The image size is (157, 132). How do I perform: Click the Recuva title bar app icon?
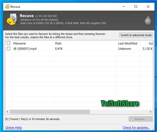point(7,7)
